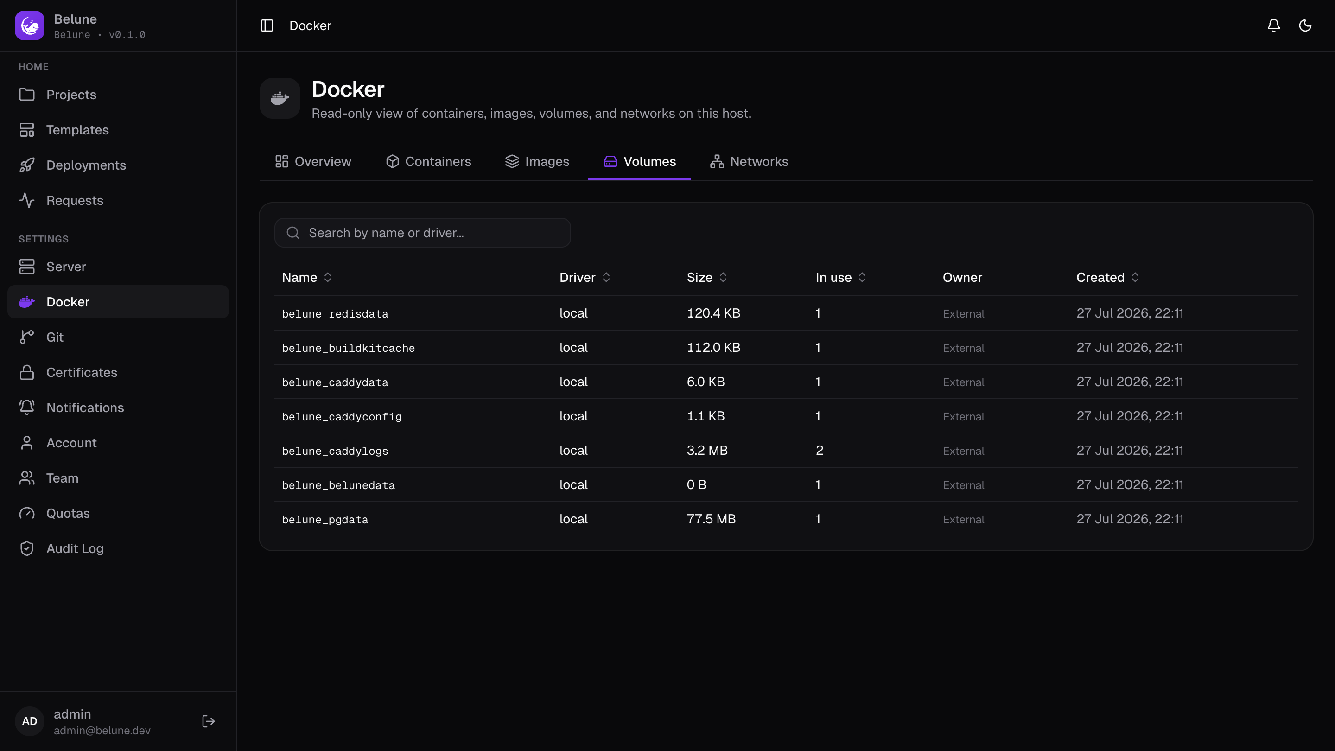
Task: Click the Belune v0.1.0 version text
Action: [100, 35]
